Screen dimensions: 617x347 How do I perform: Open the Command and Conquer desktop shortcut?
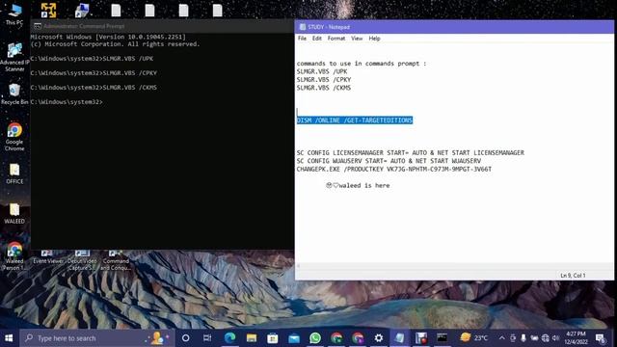tap(116, 260)
